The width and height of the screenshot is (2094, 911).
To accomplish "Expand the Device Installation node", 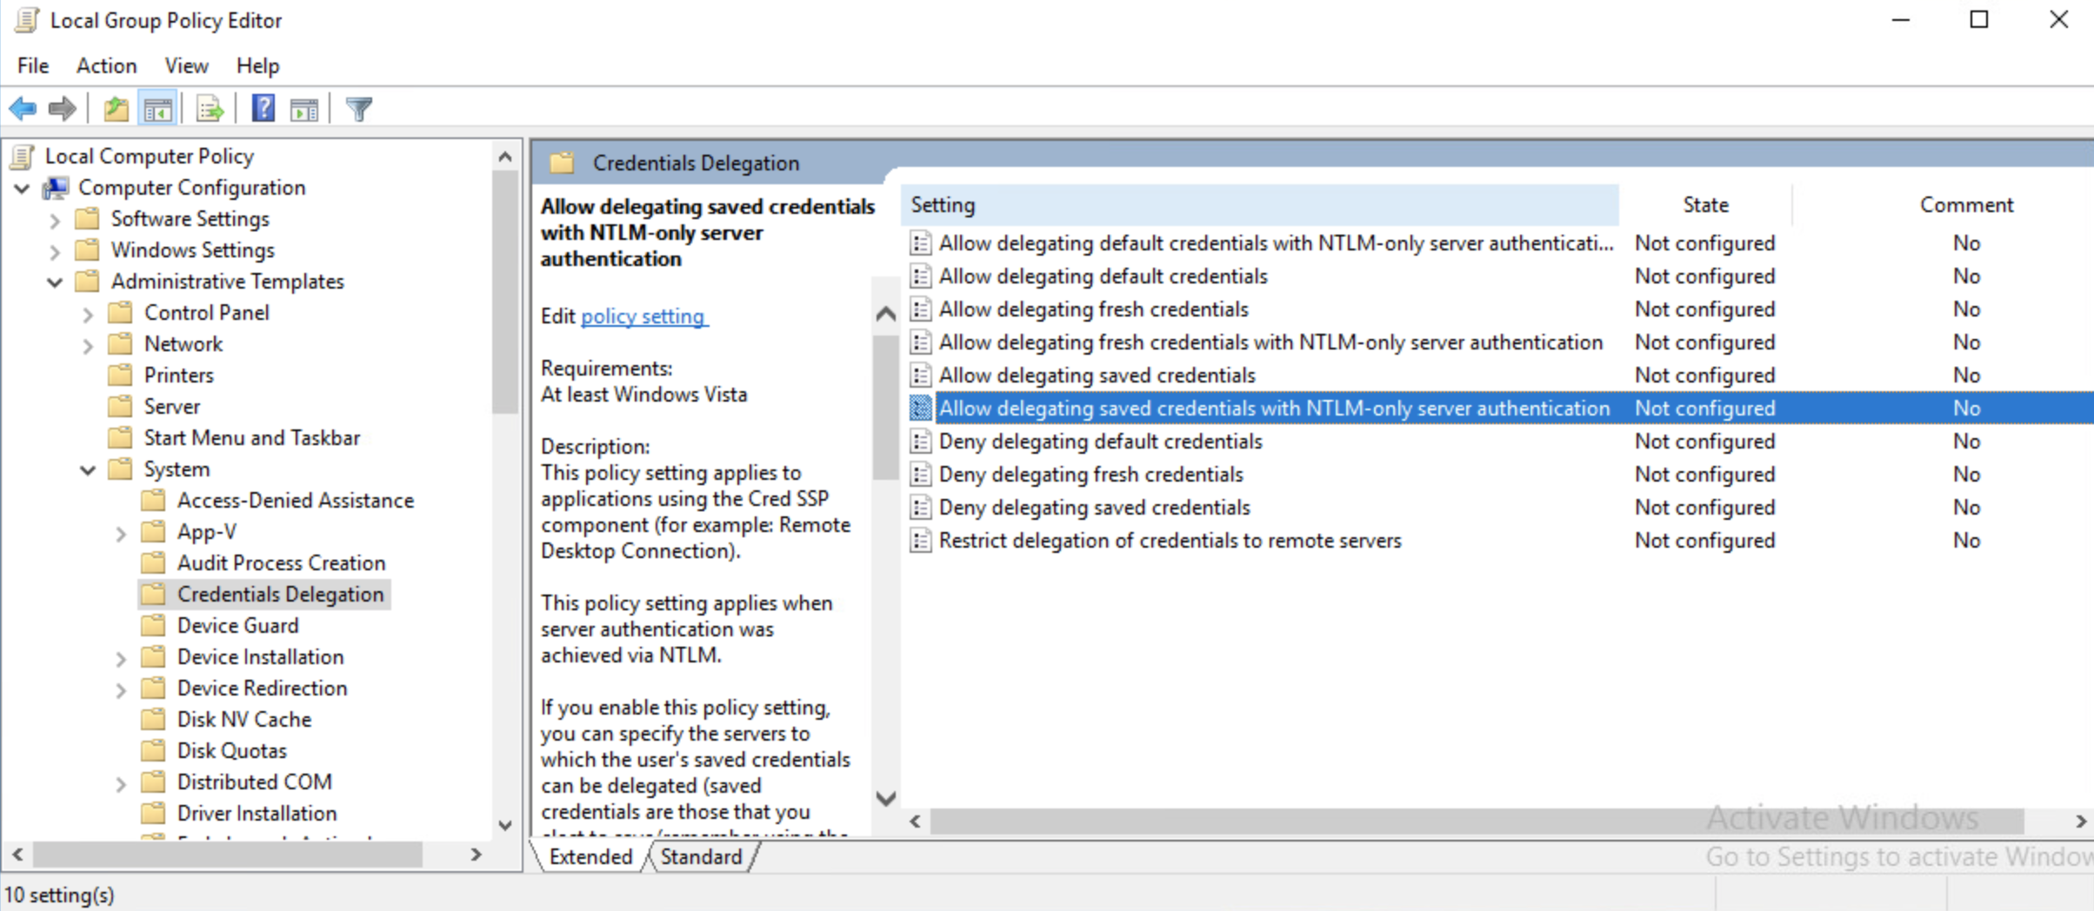I will [x=121, y=658].
